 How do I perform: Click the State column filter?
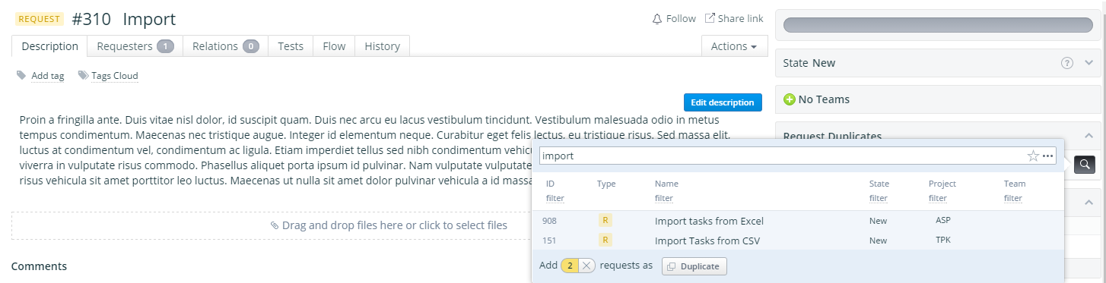[879, 198]
